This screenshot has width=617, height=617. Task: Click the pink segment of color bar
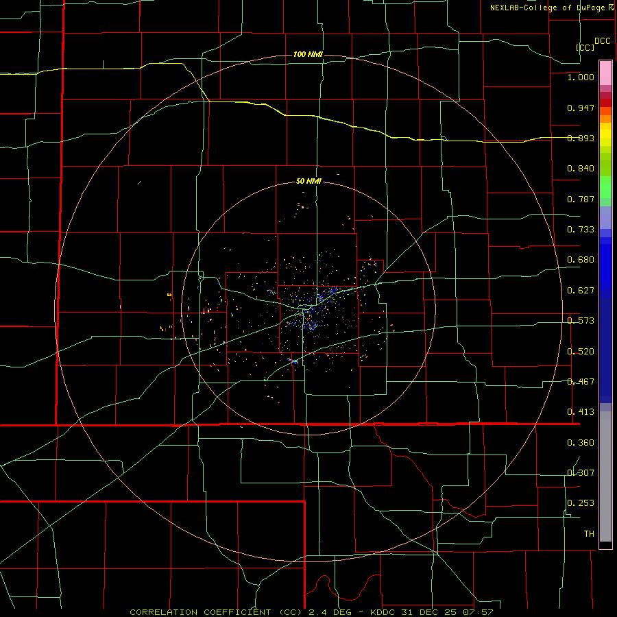[605, 73]
